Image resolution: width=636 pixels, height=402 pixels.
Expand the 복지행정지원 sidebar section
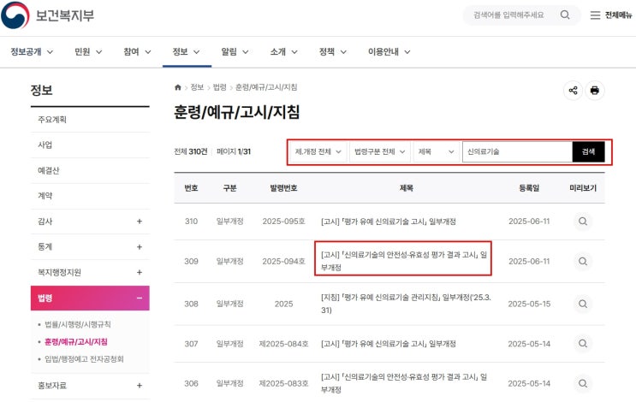[140, 272]
